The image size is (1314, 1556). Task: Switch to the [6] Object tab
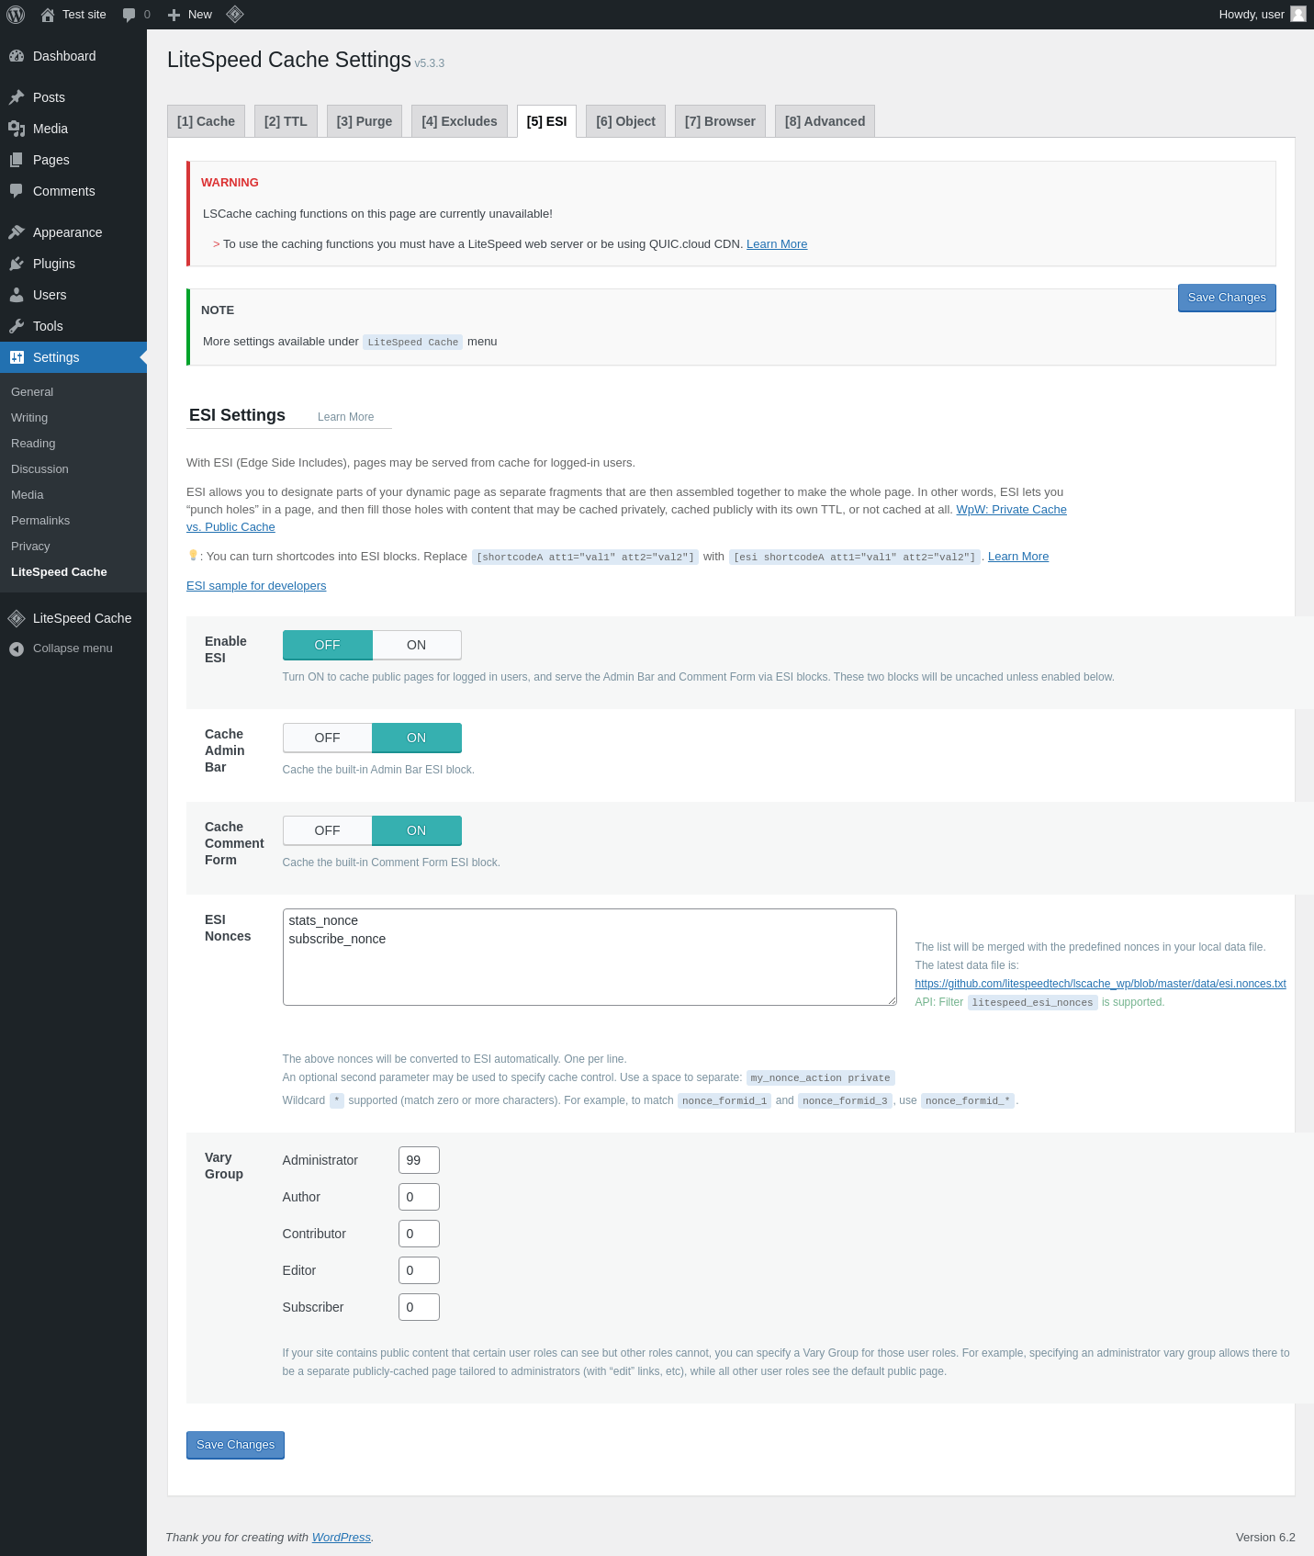625,121
